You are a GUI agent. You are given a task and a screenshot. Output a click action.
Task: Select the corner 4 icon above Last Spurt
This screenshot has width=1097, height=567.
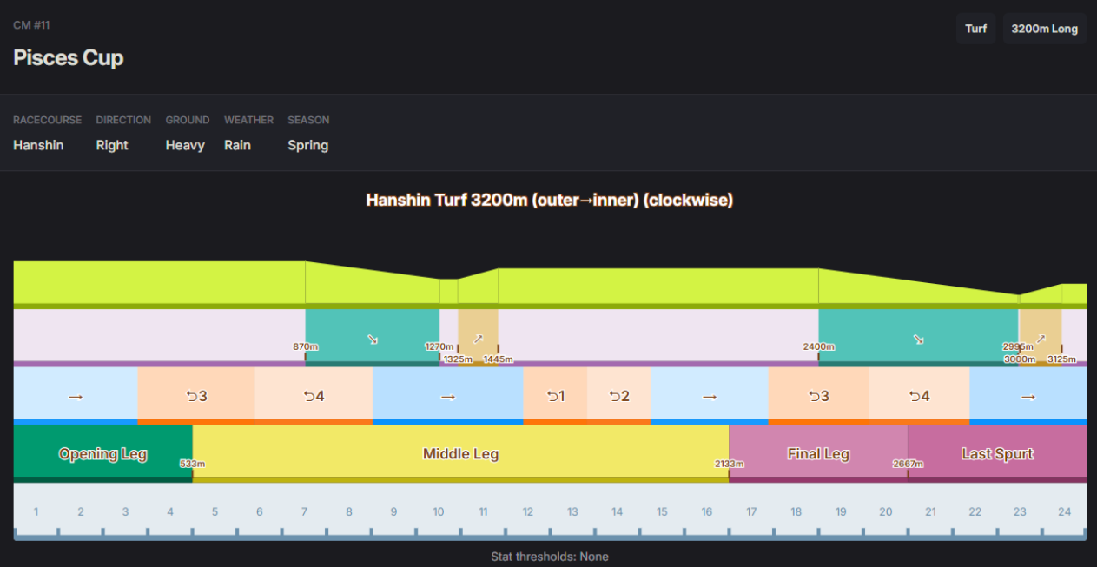(919, 396)
